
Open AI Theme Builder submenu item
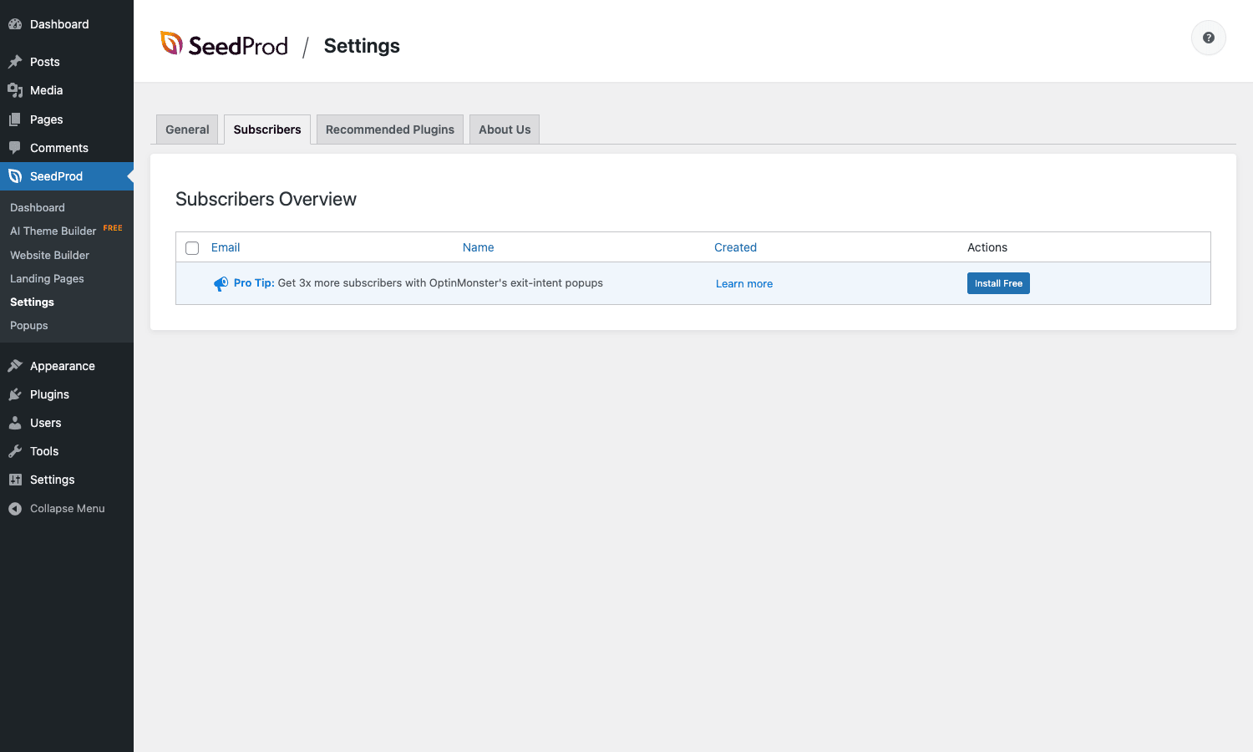click(53, 231)
